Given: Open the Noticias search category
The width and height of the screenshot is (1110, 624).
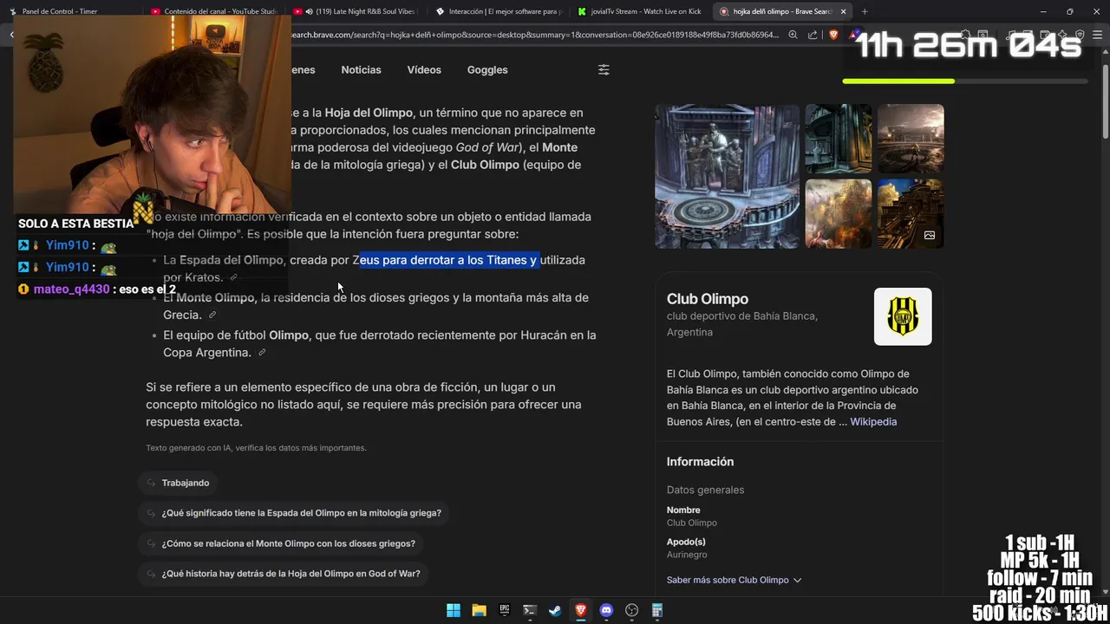Looking at the screenshot, I should [x=361, y=70].
